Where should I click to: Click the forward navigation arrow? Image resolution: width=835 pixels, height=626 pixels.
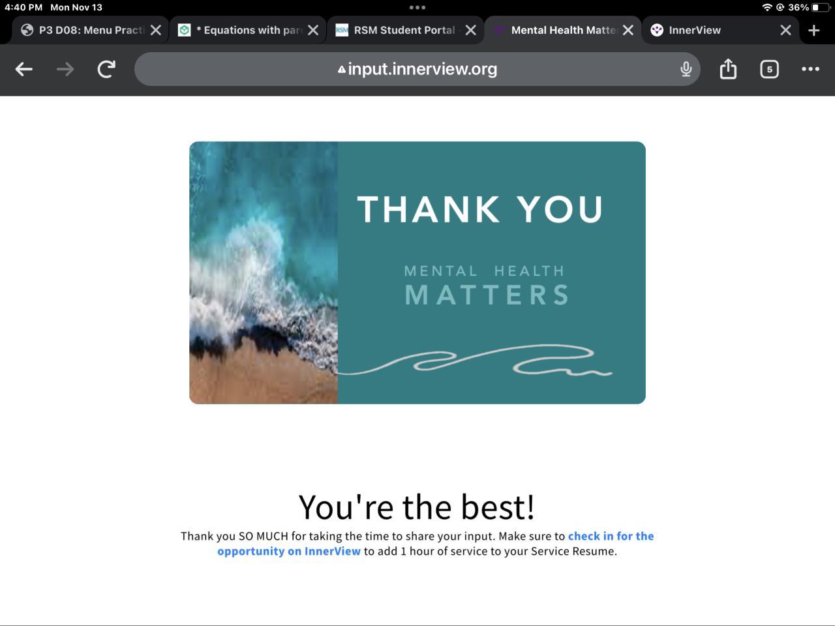pyautogui.click(x=65, y=69)
